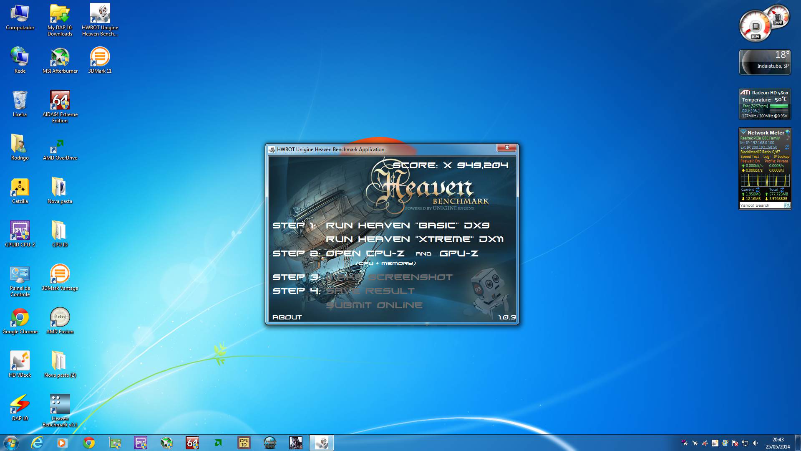Viewport: 801px width, 451px height.
Task: Run Heaven "Xtreme" DX11 benchmark
Action: pyautogui.click(x=414, y=239)
